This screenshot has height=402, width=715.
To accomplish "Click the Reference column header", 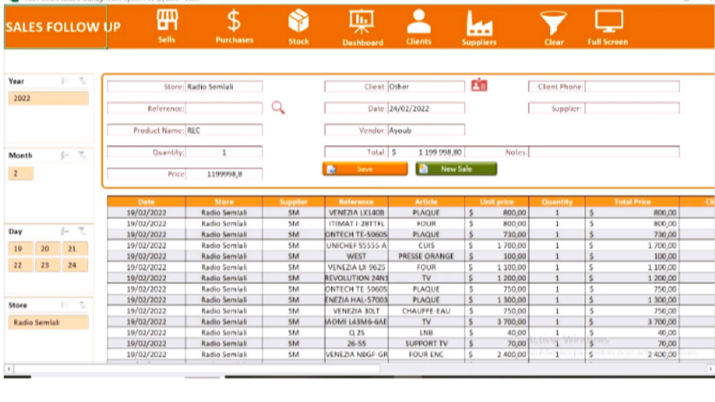I will click(x=356, y=202).
